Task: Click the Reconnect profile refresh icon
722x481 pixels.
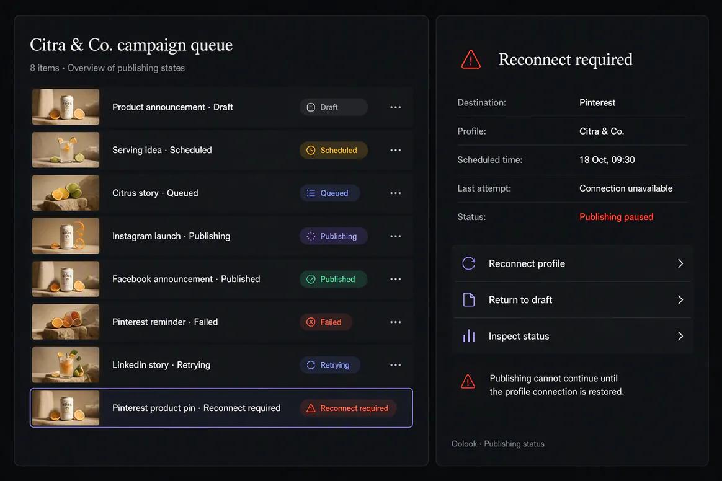Action: tap(469, 263)
